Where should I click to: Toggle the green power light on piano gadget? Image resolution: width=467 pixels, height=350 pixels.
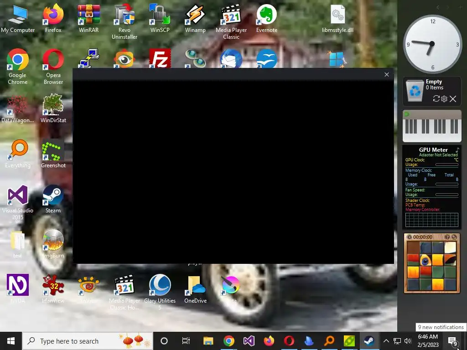[x=407, y=114]
